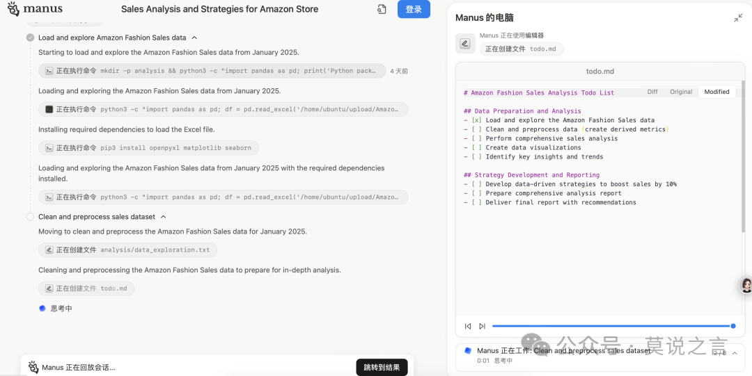Click the blue status icon beside Manus 正在工作
Image resolution: width=752 pixels, height=376 pixels.
coord(468,350)
